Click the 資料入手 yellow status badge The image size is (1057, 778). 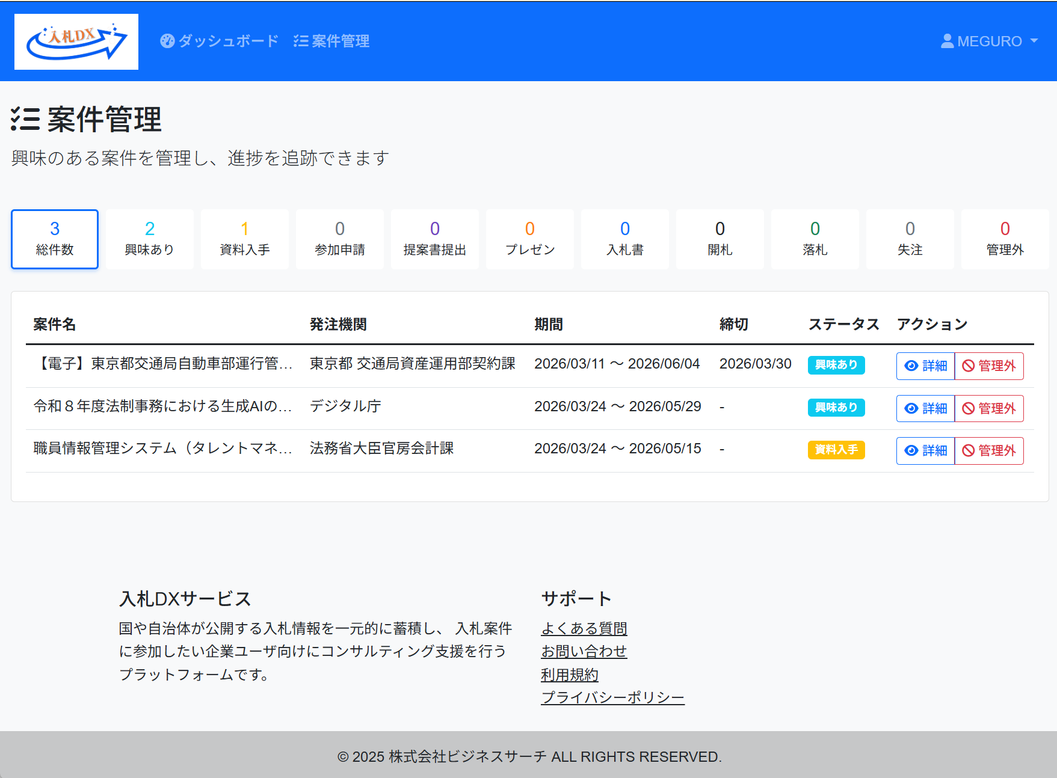[836, 449]
